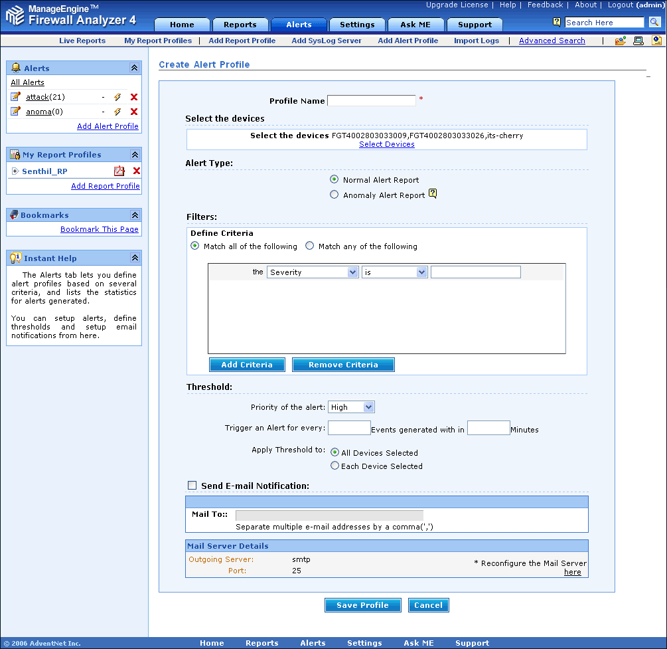Click the magnifier search icon
Viewport: 667px width, 649px height.
pyautogui.click(x=654, y=23)
